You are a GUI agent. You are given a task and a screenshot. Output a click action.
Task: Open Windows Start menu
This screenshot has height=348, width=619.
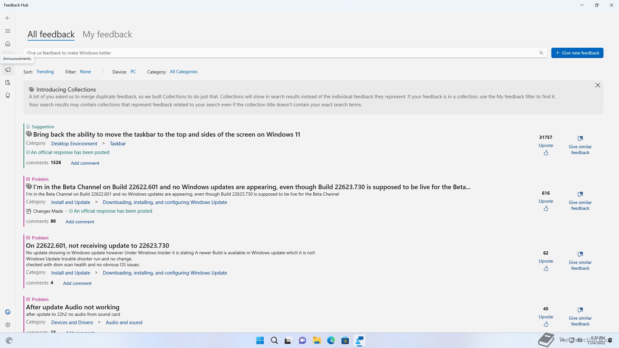(x=260, y=340)
